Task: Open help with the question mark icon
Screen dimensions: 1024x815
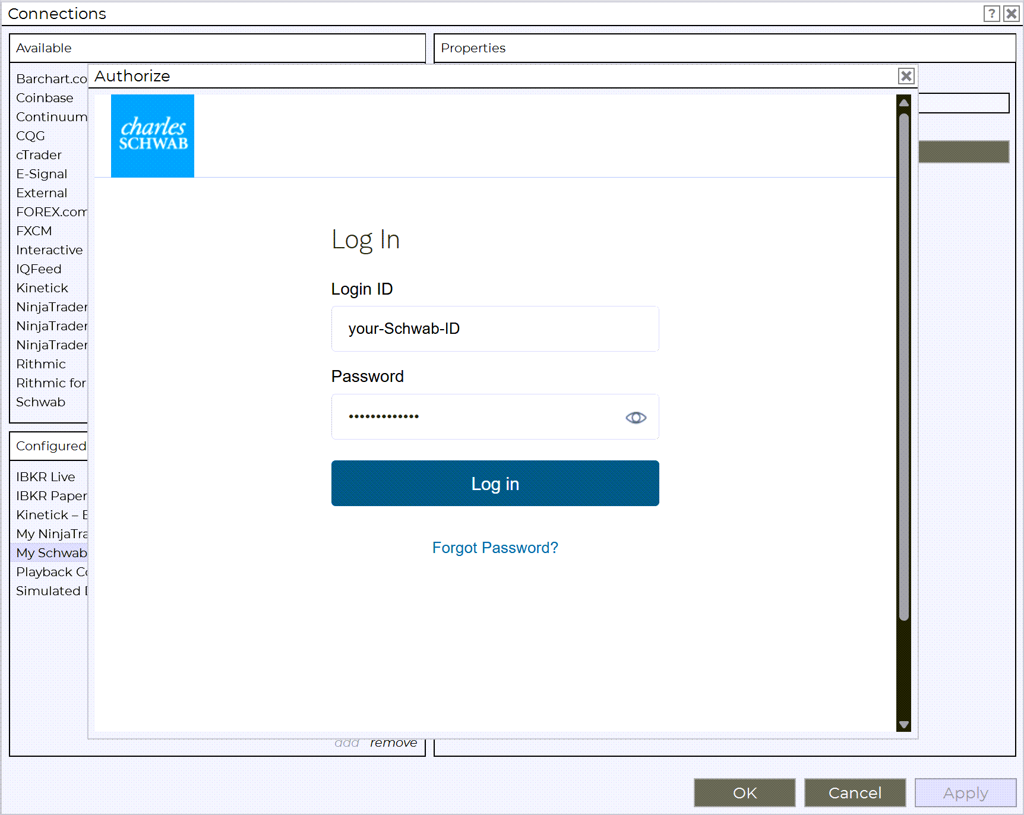Action: 991,14
